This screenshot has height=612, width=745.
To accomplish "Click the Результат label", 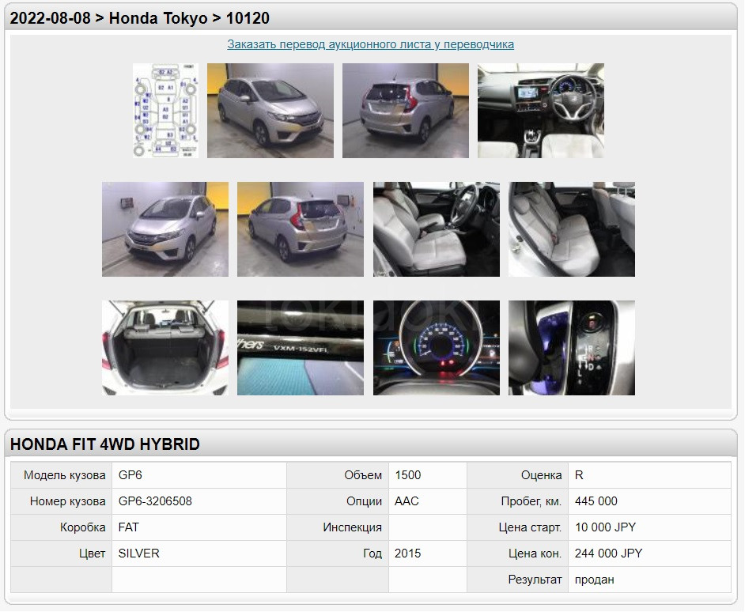I will point(535,580).
